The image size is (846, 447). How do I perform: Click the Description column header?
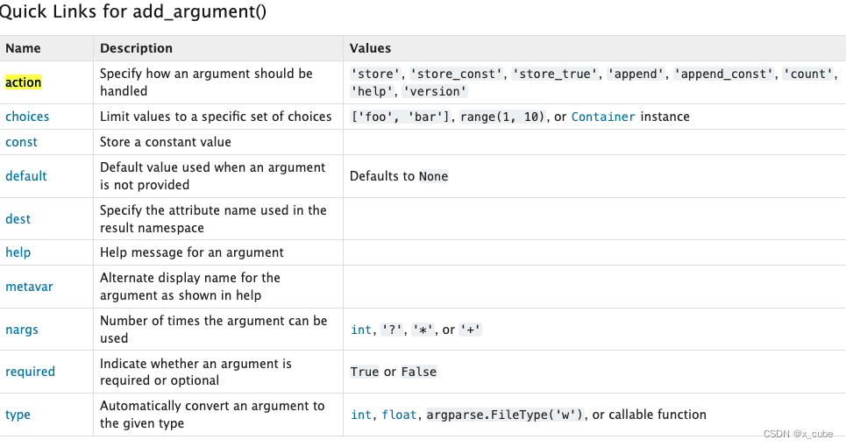[x=136, y=48]
